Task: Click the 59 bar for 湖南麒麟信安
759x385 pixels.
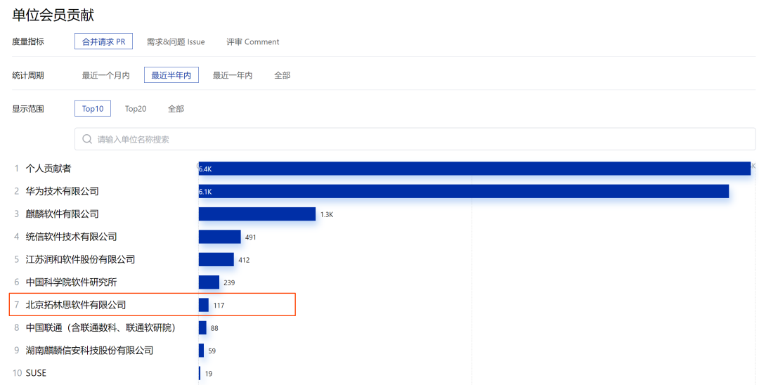Action: (202, 350)
